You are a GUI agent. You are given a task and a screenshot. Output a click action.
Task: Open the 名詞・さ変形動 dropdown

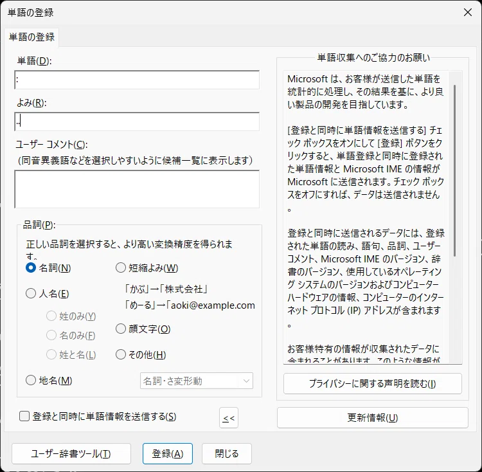point(197,381)
